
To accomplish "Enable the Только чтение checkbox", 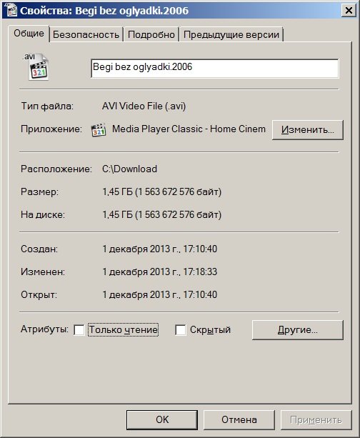I will tap(79, 330).
